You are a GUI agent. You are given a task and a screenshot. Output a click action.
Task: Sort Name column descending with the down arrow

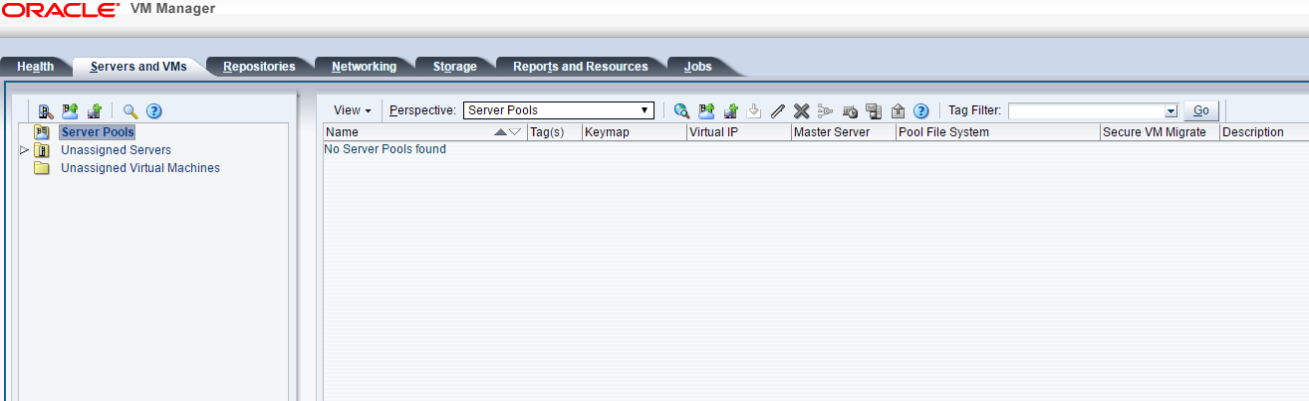click(x=515, y=132)
